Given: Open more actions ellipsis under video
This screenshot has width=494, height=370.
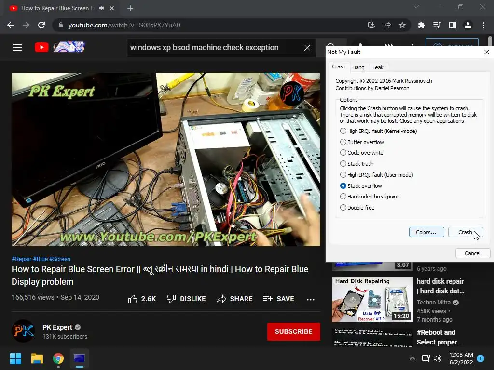Looking at the screenshot, I should point(311,300).
